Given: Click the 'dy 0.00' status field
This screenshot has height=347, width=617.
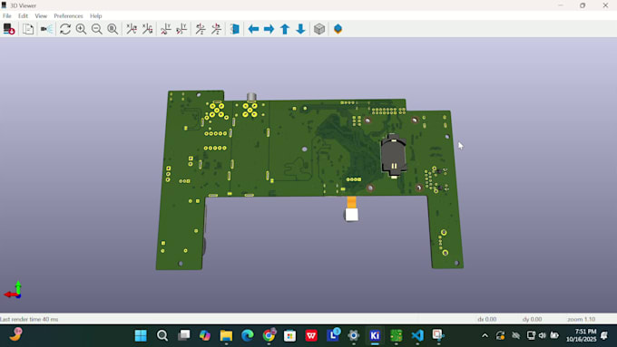Looking at the screenshot, I should tap(532, 319).
